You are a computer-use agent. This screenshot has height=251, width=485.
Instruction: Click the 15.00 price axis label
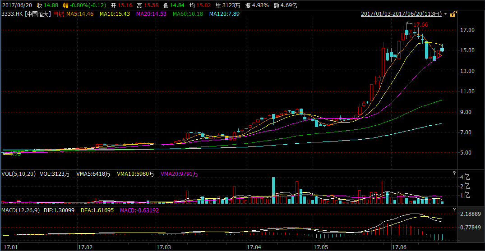467,50
